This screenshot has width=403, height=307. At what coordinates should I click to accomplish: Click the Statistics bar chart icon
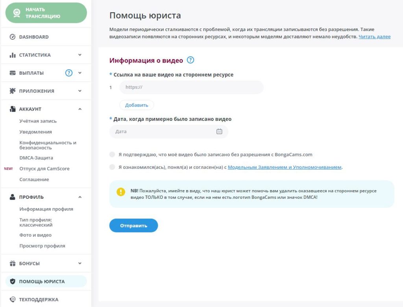tap(12, 55)
